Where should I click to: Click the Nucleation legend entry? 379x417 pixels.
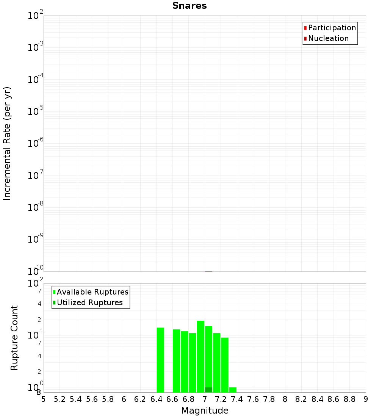[326, 38]
